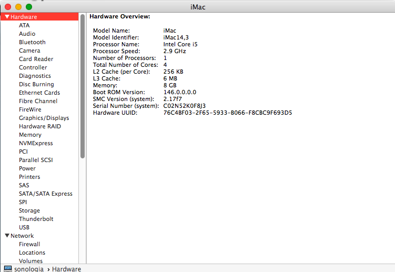View Diagnostics information
Image resolution: width=395 pixels, height=272 pixels.
click(x=35, y=76)
